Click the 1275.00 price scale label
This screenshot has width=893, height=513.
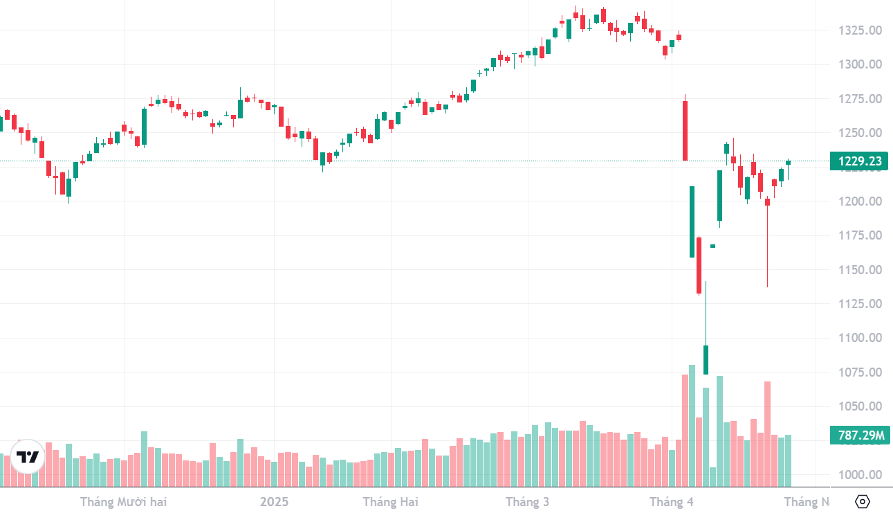(860, 99)
